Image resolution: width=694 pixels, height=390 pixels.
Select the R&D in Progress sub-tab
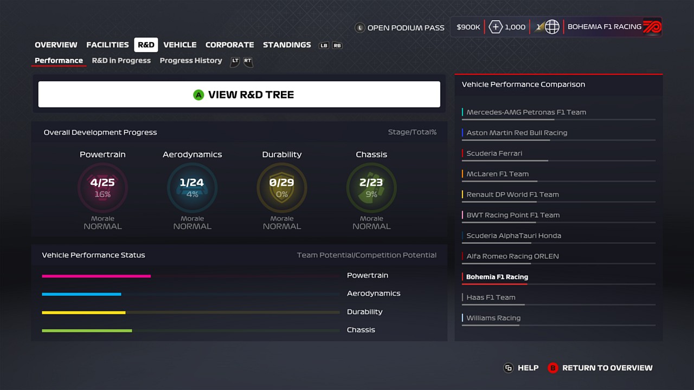(121, 61)
